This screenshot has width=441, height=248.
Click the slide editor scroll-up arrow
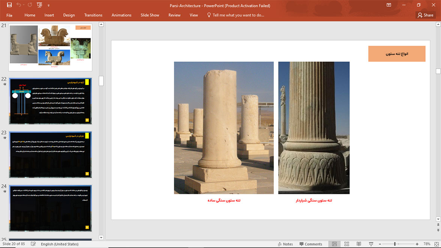tap(438, 24)
